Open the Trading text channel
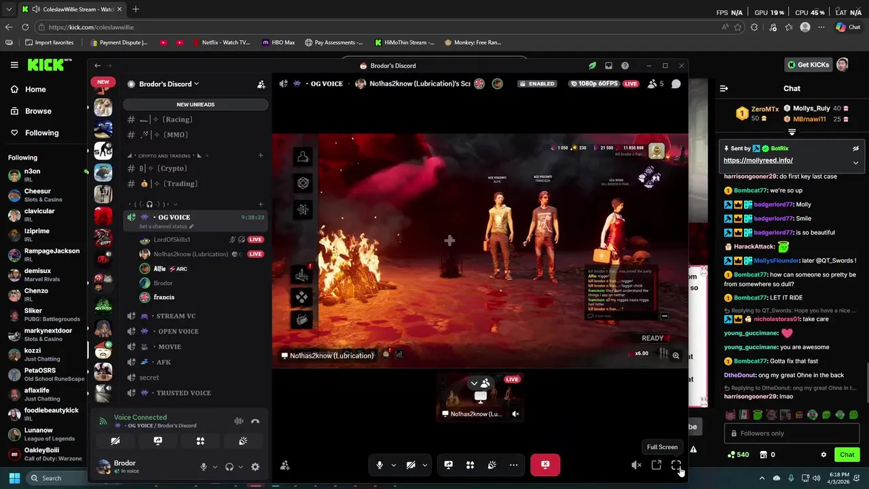 [196, 184]
